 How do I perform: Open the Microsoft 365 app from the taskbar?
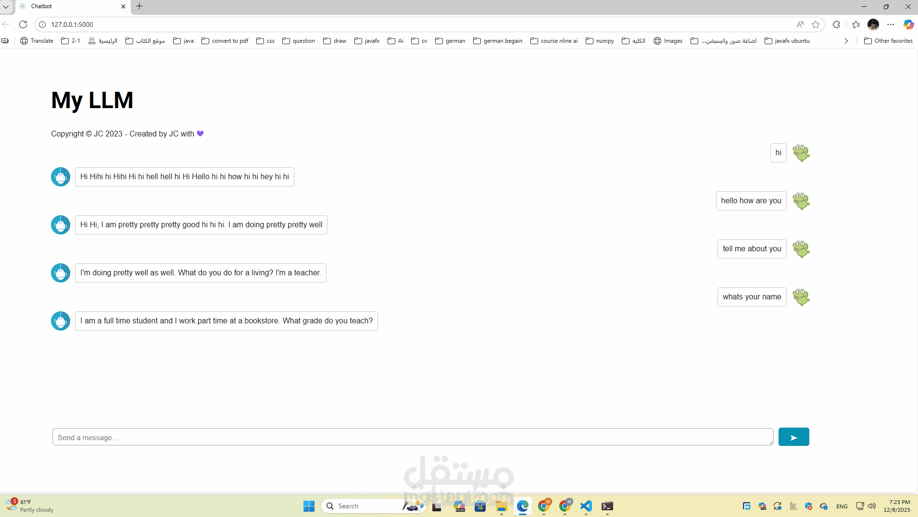[459, 506]
